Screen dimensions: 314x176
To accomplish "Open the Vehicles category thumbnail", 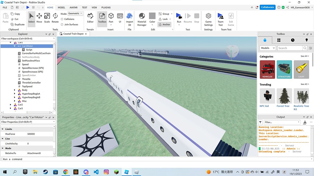I will 267,69.
